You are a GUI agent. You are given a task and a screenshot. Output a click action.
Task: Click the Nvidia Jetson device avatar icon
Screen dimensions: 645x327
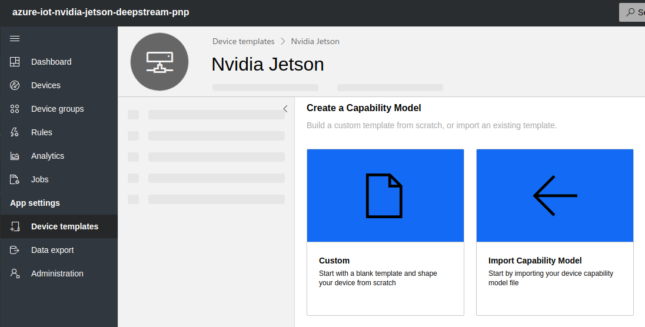pyautogui.click(x=159, y=62)
